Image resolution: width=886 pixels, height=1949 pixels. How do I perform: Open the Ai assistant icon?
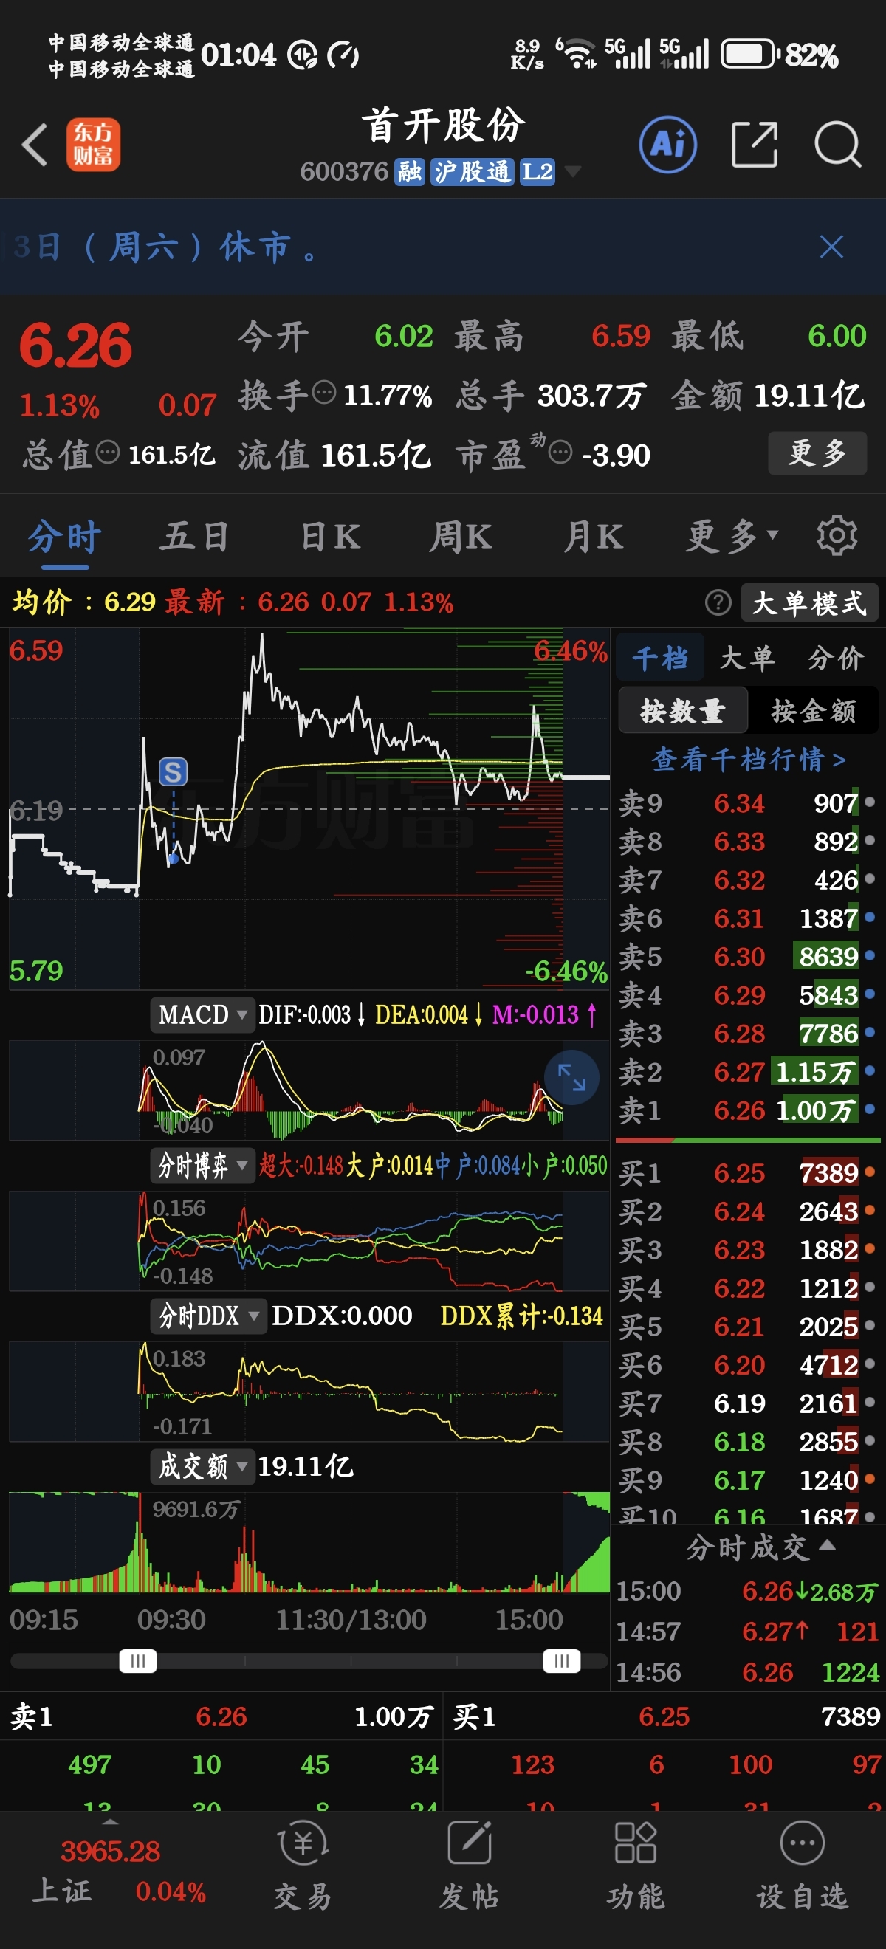point(668,144)
